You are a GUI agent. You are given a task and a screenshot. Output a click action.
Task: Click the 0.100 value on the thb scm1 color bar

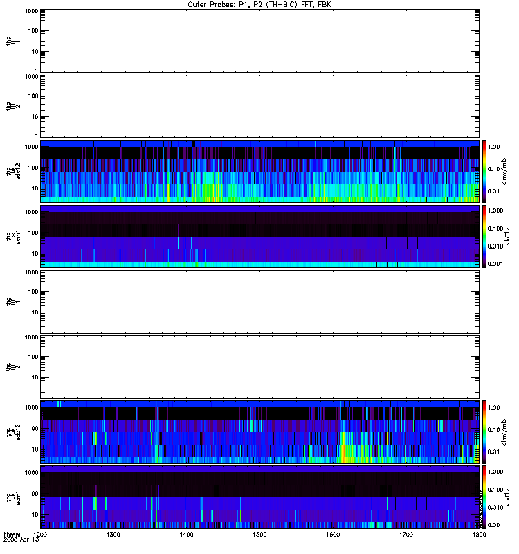pos(495,229)
